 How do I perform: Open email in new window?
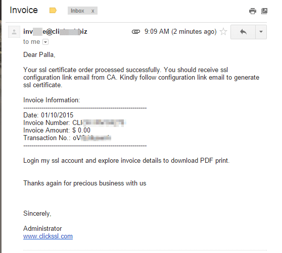point(264,11)
